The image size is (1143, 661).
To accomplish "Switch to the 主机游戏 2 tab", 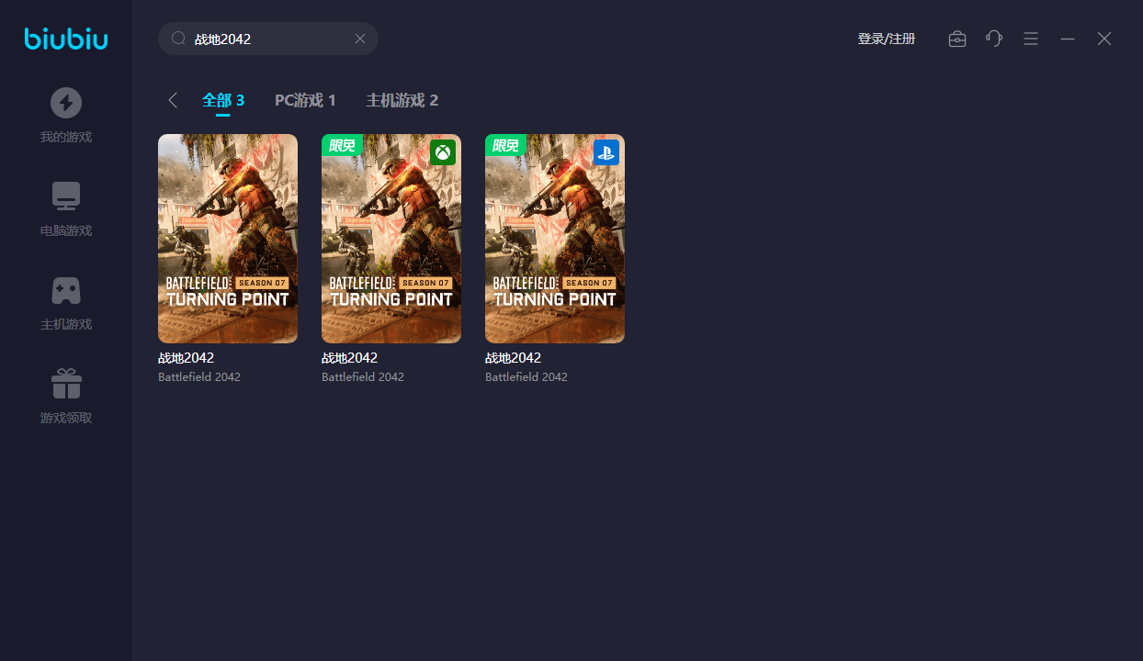I will (402, 100).
